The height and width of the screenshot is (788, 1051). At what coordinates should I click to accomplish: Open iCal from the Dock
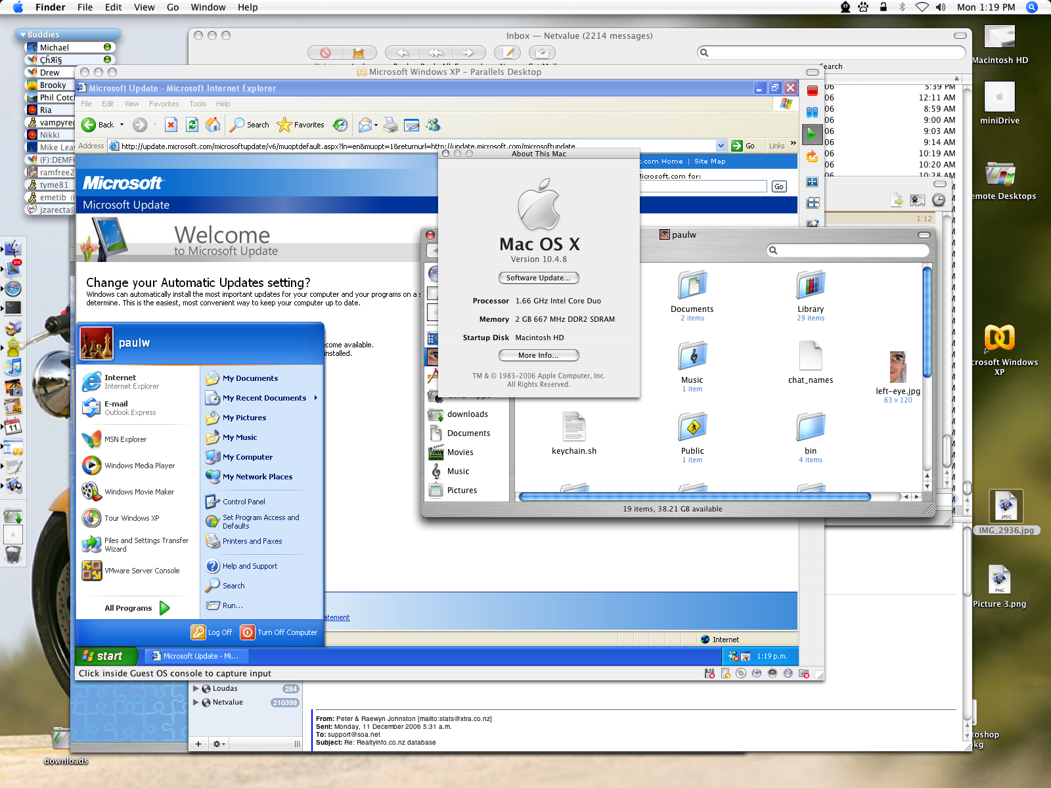(13, 426)
